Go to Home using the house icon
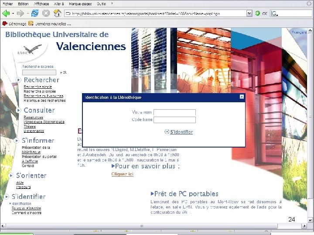Screen dimensions: 314x235 pos(58,13)
